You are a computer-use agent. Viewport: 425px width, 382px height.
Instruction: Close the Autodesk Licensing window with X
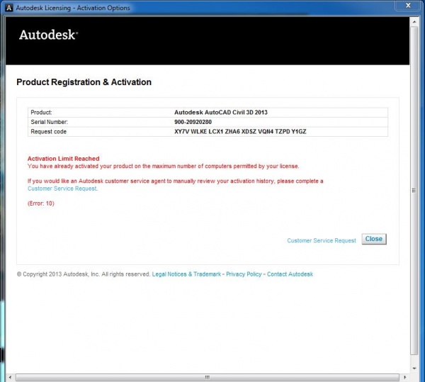click(x=408, y=6)
